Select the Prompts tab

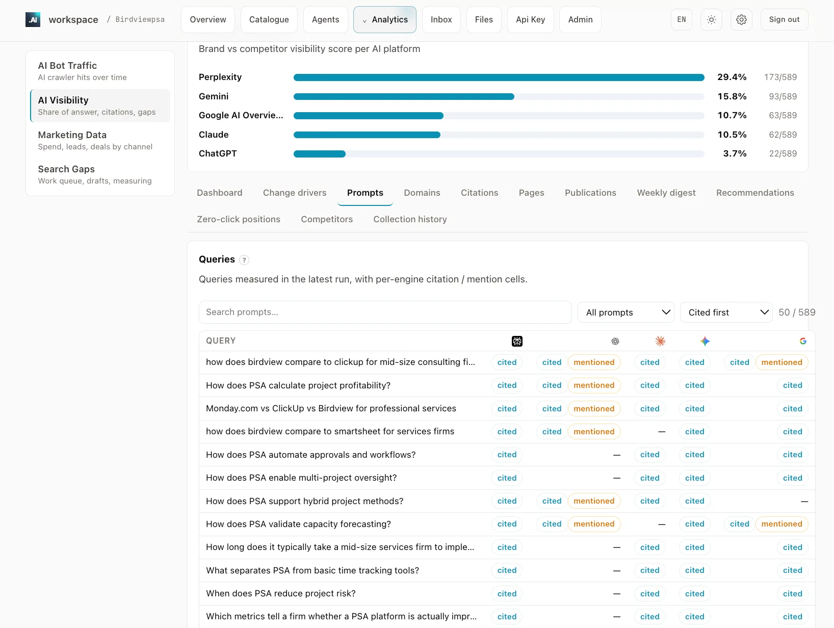(x=365, y=193)
